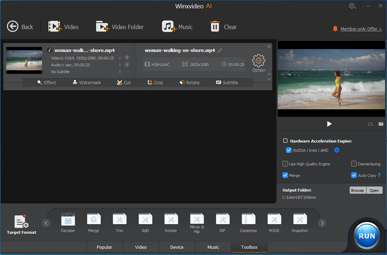
Task: Click the preview video frame
Action: 331,79
